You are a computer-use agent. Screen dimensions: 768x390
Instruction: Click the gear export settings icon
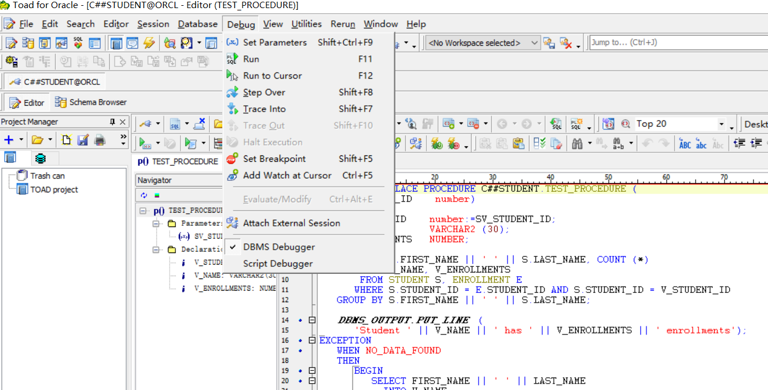[12, 61]
